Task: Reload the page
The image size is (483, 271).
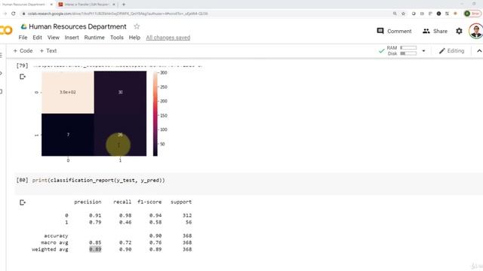Action: 14,14
